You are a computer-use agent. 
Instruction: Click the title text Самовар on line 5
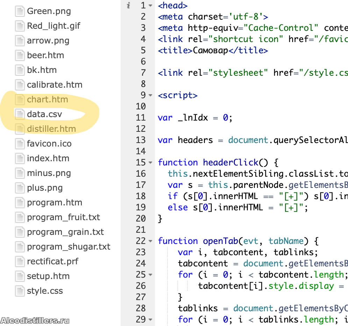[211, 50]
